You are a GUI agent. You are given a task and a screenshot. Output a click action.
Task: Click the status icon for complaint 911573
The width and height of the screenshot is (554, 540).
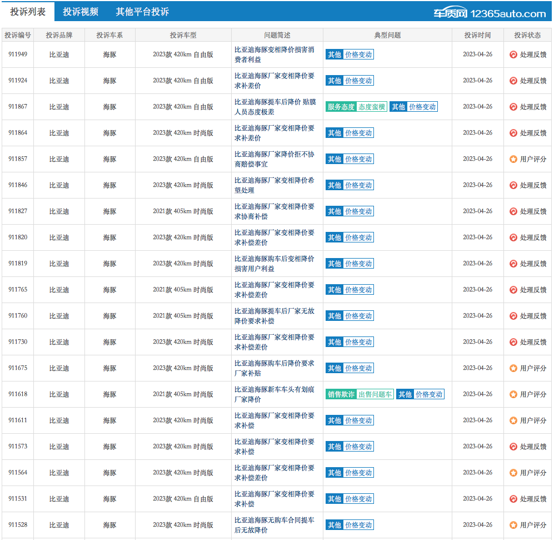coord(513,447)
